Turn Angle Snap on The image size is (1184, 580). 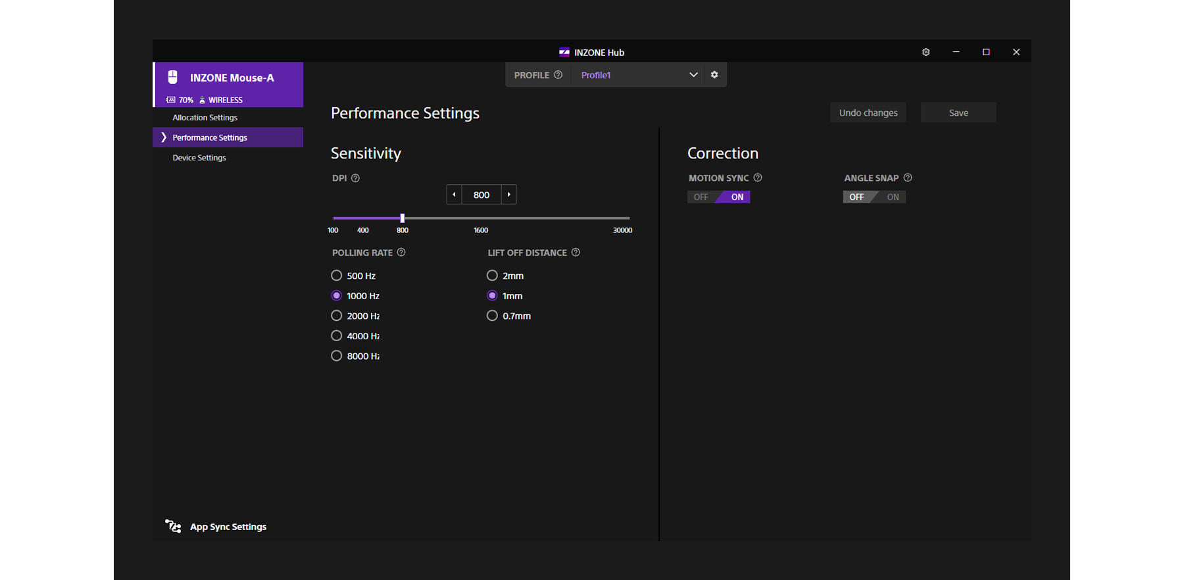click(892, 197)
